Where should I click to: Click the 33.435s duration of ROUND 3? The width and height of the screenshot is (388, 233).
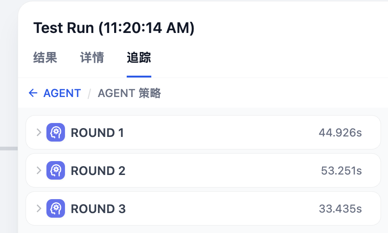(x=340, y=209)
